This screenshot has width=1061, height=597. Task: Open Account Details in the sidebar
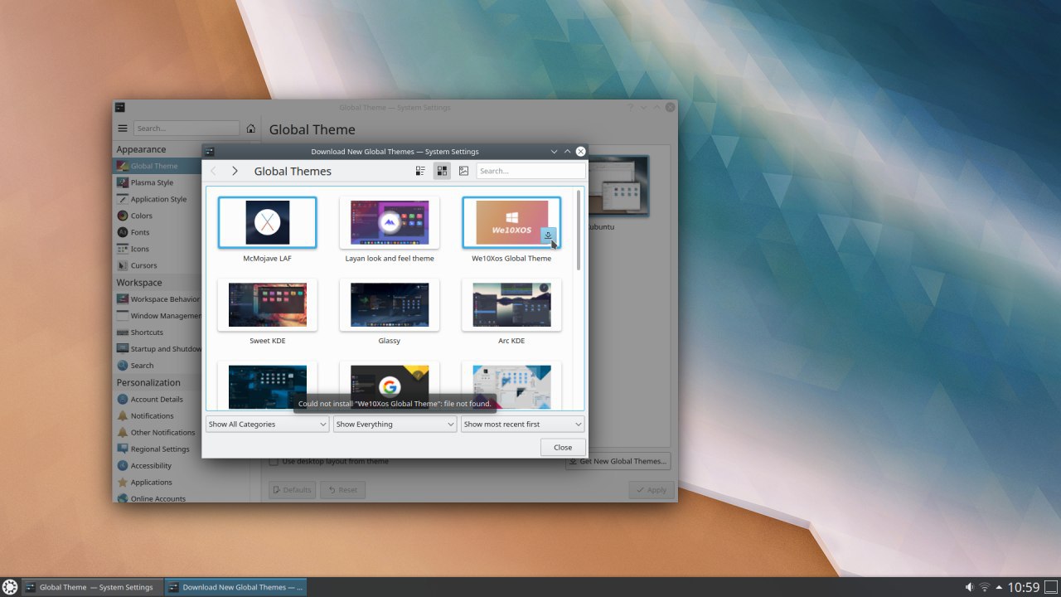click(157, 399)
